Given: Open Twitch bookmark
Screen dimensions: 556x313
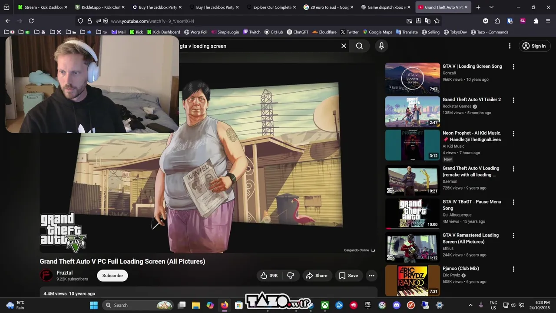Looking at the screenshot, I should click(252, 32).
